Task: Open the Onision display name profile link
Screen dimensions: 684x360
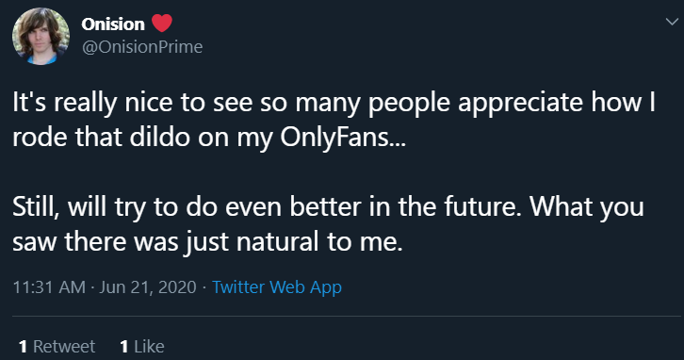Action: click(x=113, y=24)
